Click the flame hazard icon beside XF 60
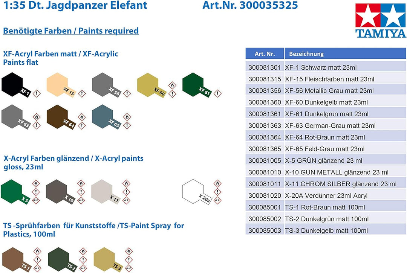The width and height of the screenshot is (407, 273). [x=172, y=85]
